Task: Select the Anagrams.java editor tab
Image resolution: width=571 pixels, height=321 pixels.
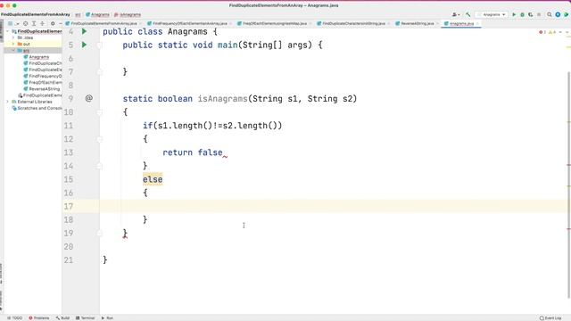Action: coord(461,23)
